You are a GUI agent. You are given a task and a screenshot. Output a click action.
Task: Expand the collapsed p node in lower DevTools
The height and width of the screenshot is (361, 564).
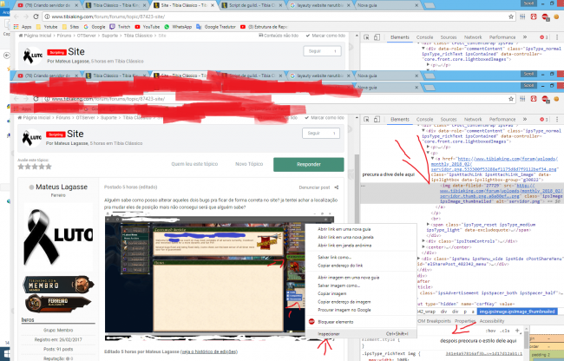[428, 147]
